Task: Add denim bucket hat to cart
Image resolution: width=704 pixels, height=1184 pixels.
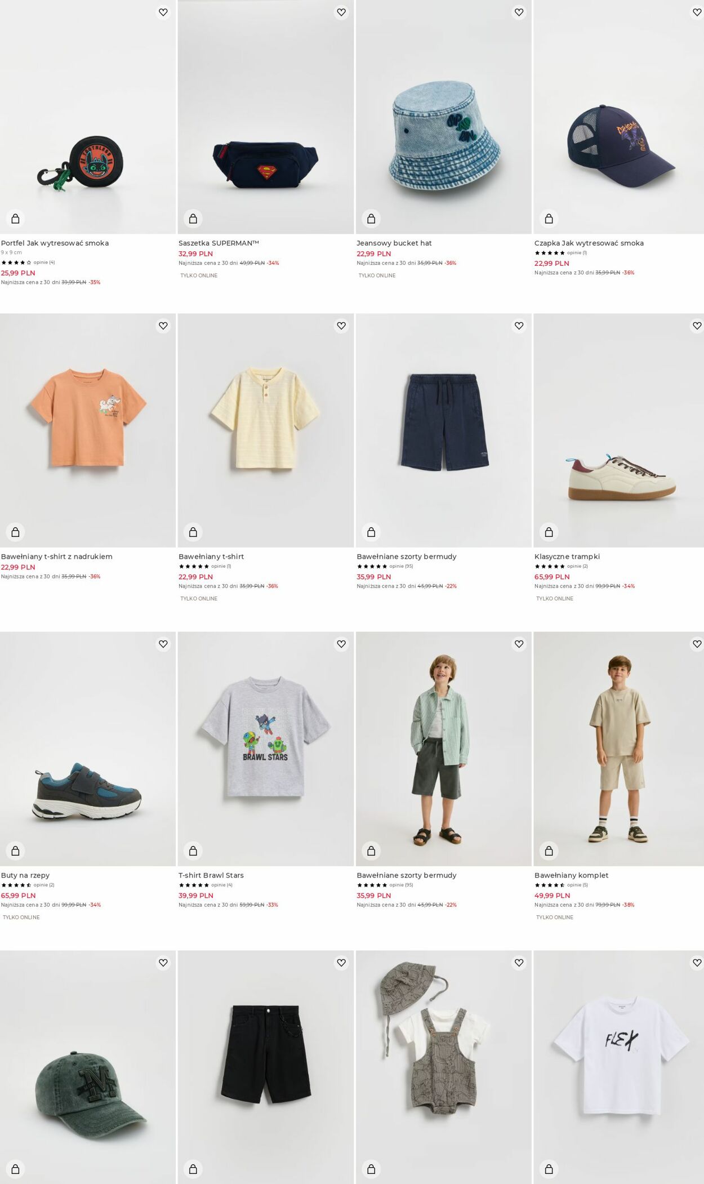Action: point(371,219)
